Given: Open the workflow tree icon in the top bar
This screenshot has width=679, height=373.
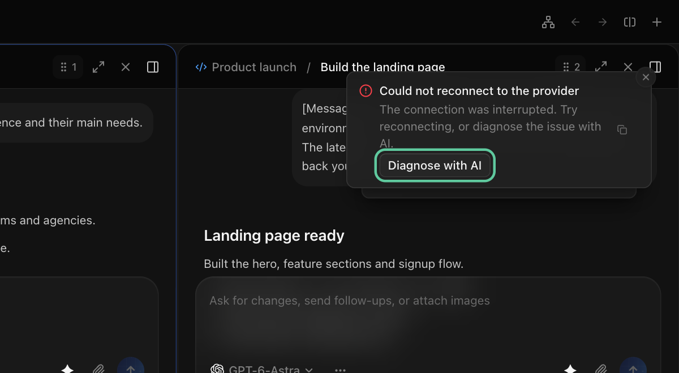Looking at the screenshot, I should (548, 22).
